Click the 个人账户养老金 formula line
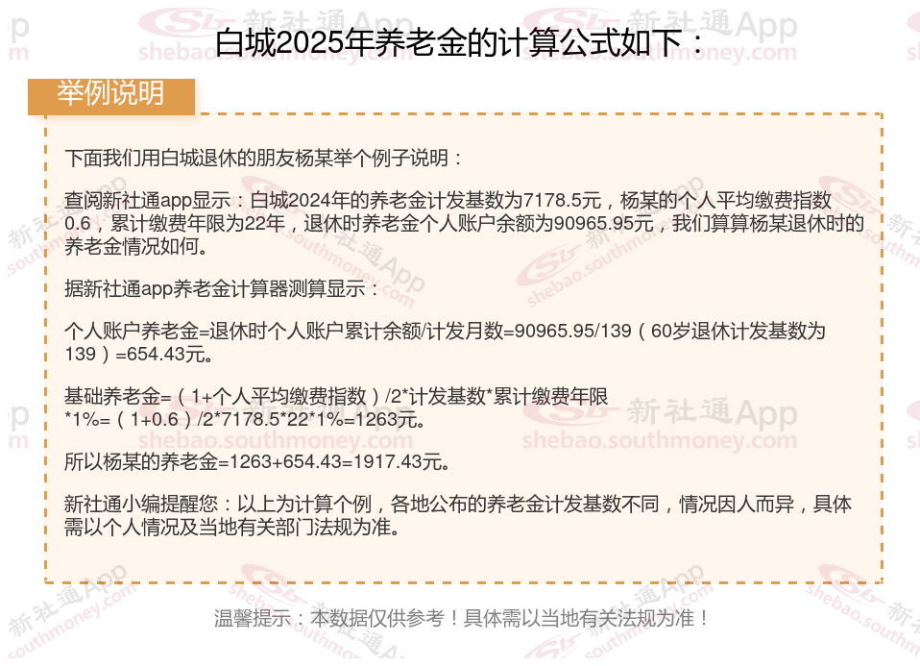Screen dimensions: 920x666 [445, 342]
